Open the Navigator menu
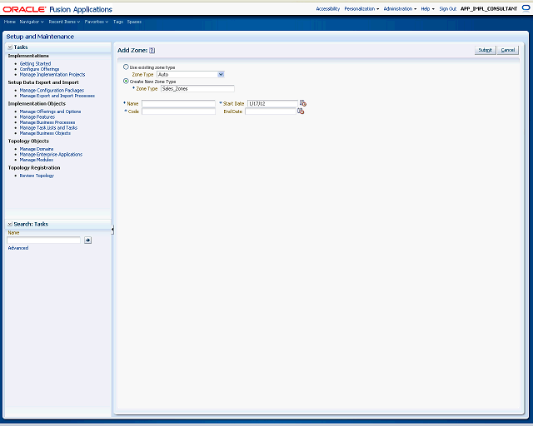Image resolution: width=533 pixels, height=426 pixels. [x=32, y=22]
